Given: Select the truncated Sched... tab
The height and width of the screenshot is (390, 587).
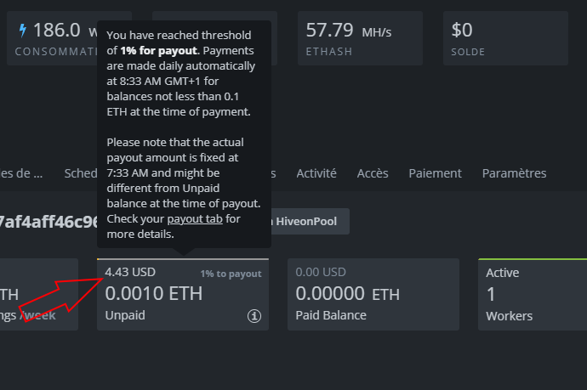Looking at the screenshot, I should tap(80, 173).
